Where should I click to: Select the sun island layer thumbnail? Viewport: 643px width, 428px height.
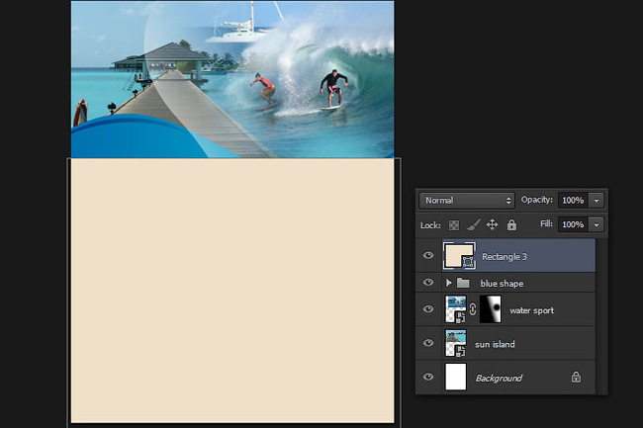coord(456,343)
